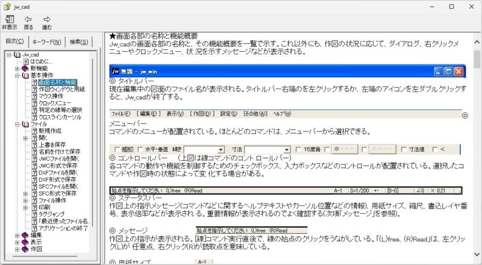Expand the 編集 tree node
This screenshot has width=482, height=265.
pyautogui.click(x=17, y=235)
